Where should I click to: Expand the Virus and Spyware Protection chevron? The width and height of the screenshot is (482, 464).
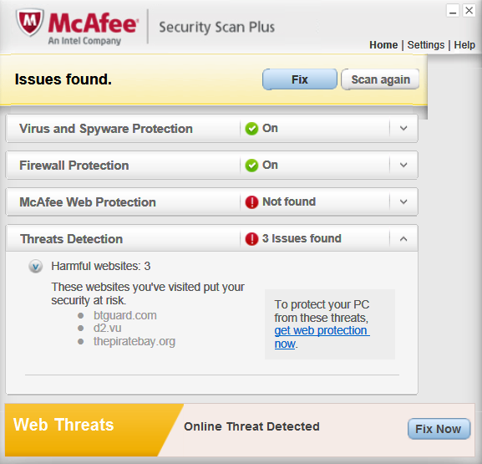coord(403,128)
